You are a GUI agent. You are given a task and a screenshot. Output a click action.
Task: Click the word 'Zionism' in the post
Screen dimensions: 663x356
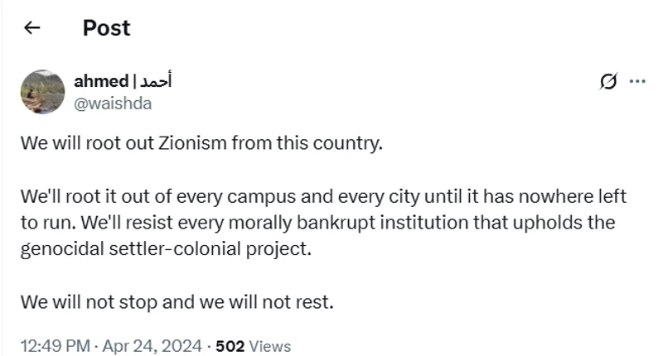[x=178, y=142]
